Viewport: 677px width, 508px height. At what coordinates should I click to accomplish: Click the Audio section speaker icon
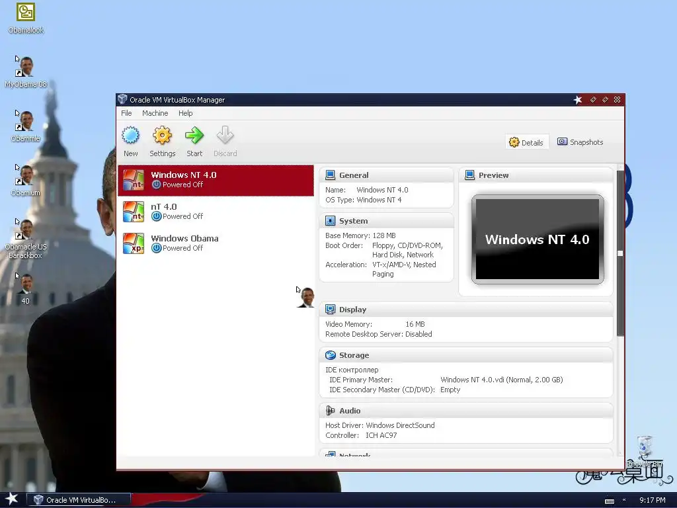coord(331,410)
